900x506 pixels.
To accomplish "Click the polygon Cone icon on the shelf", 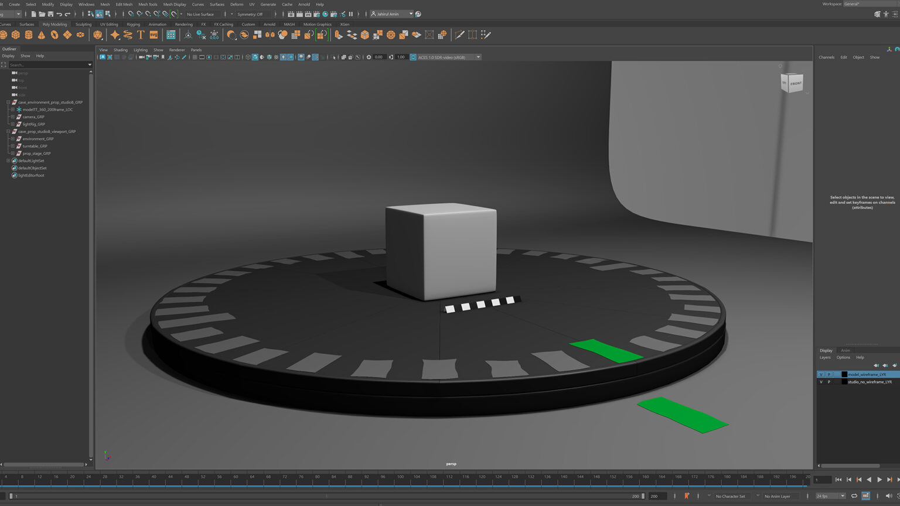I will 40,35.
